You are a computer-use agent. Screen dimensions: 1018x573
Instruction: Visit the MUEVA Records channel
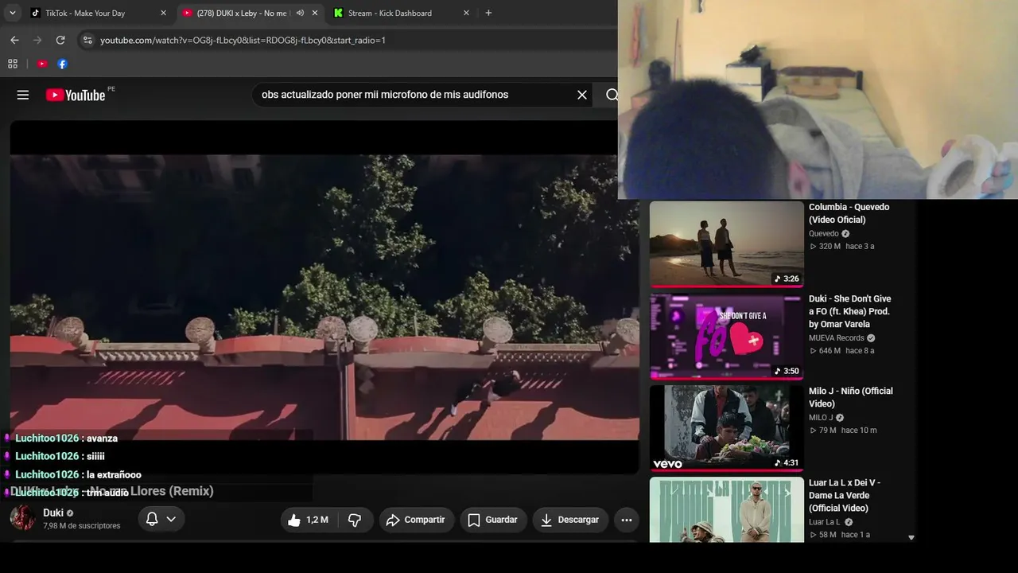point(837,338)
